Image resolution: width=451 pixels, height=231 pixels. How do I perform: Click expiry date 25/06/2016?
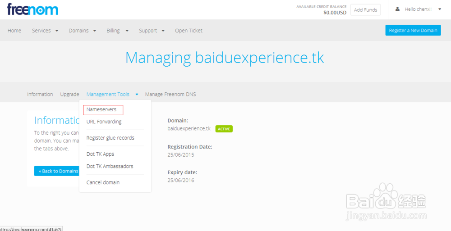click(181, 181)
